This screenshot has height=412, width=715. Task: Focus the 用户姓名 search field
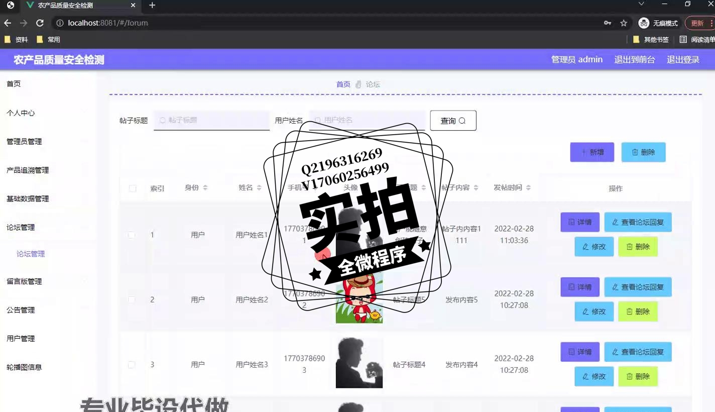coord(367,121)
